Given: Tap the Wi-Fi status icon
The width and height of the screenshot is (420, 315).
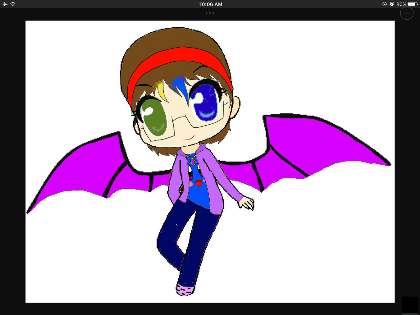Looking at the screenshot, I should click(x=13, y=4).
